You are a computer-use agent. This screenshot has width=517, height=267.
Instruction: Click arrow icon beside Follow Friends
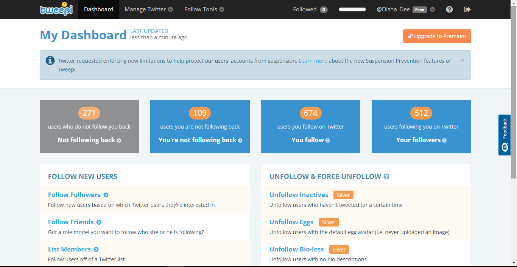point(99,222)
